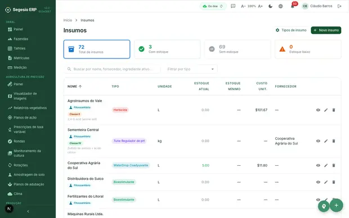Click the logout icon next to Claudio Barros
This screenshot has height=218, width=349.
[x=339, y=6]
